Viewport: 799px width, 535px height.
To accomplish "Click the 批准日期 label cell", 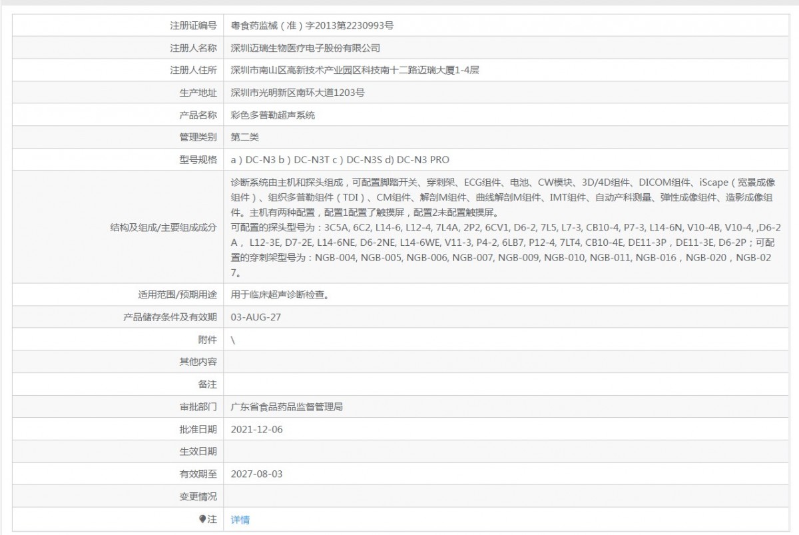I will click(x=119, y=429).
